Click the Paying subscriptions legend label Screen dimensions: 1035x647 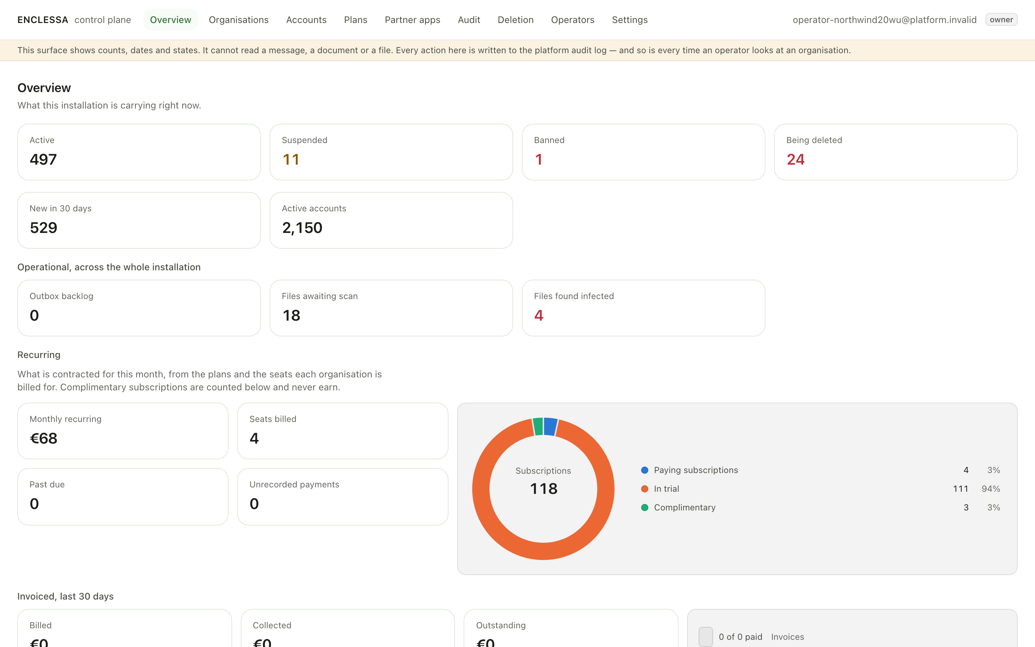tap(696, 470)
